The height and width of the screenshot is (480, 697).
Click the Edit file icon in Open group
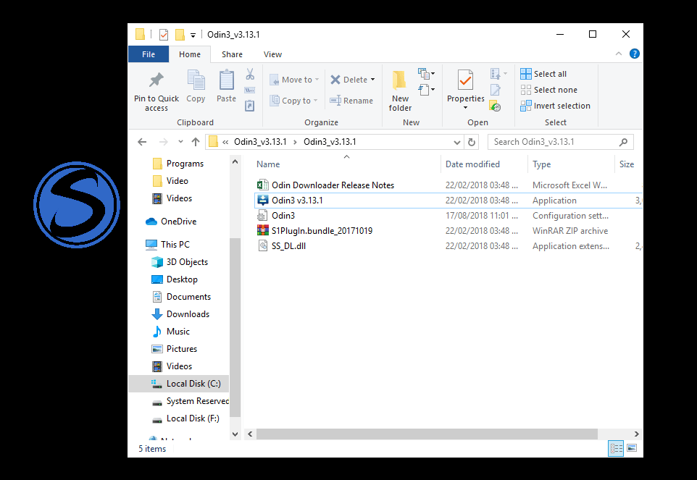(x=495, y=90)
